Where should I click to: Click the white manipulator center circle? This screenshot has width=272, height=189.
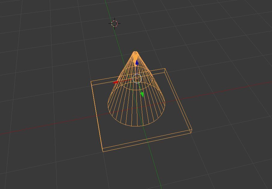[x=137, y=78]
